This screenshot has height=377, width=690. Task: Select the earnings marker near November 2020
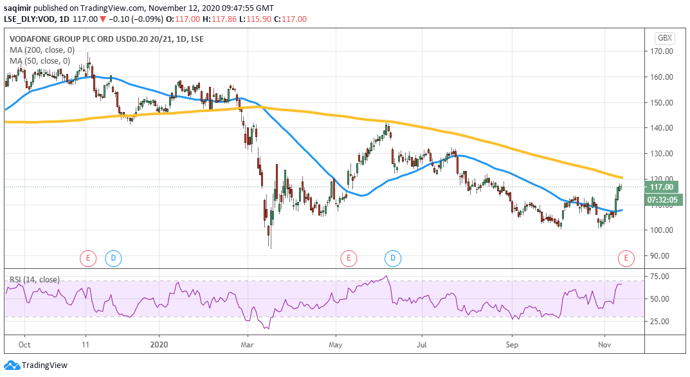click(x=626, y=259)
